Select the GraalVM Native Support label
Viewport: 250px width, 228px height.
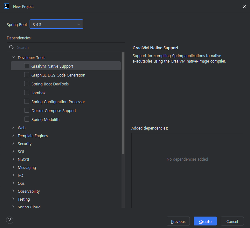point(52,66)
